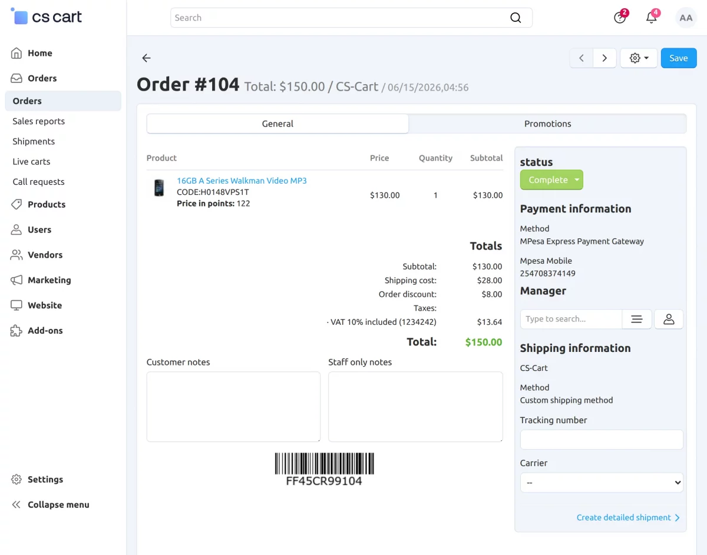Screen dimensions: 707x555
Task: Open the help icon with badge 2
Action: pos(620,18)
